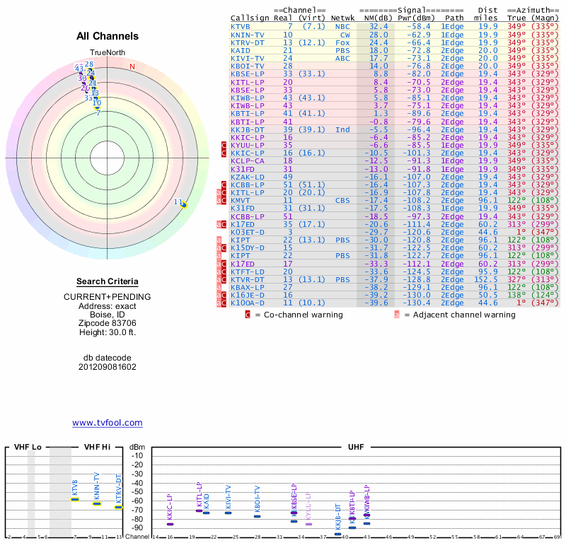566x543 pixels.
Task: Click the warning icon next to KMVT
Action: (x=224, y=200)
